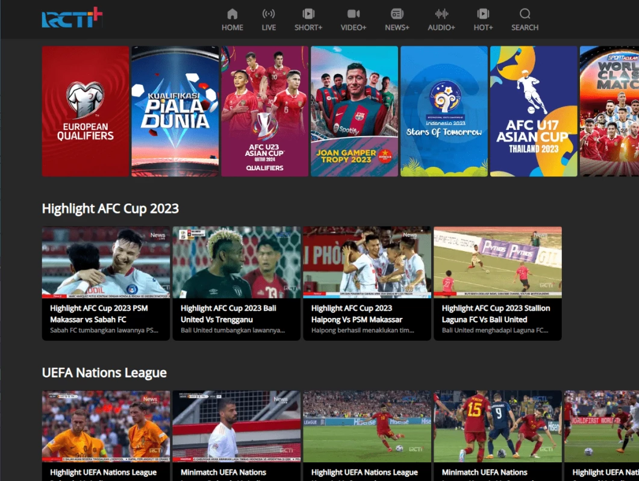Go to the HOME menu label
The image size is (639, 481).
[232, 27]
